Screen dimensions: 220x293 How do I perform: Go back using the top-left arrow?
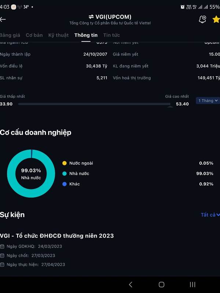click(x=3, y=19)
